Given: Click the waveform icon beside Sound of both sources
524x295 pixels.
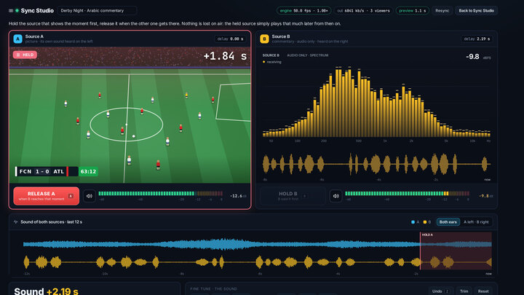Looking at the screenshot, I should 16,221.
